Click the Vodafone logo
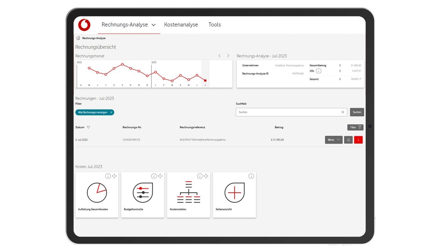The height and width of the screenshot is (249, 442). 84,25
